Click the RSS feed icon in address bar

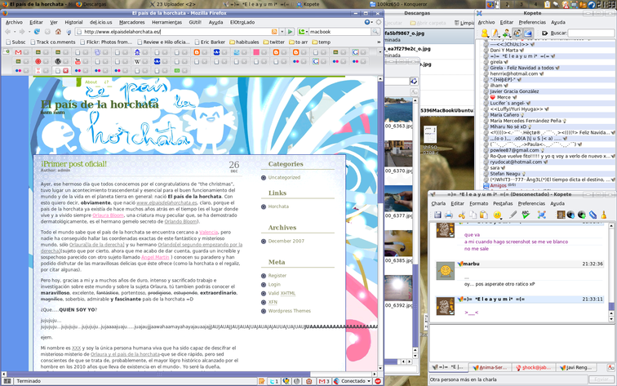tap(274, 32)
